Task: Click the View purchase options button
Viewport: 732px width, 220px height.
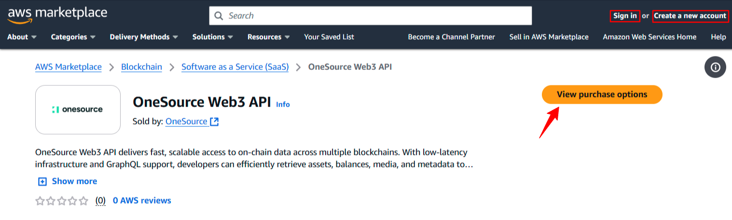Action: [602, 95]
